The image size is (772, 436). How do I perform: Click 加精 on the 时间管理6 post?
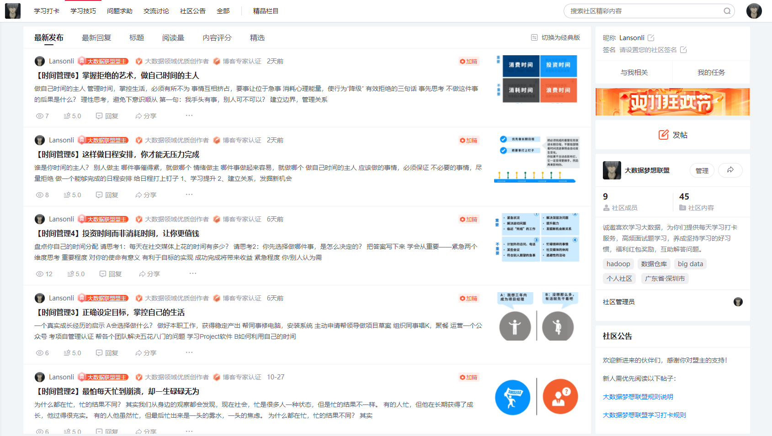tap(469, 61)
